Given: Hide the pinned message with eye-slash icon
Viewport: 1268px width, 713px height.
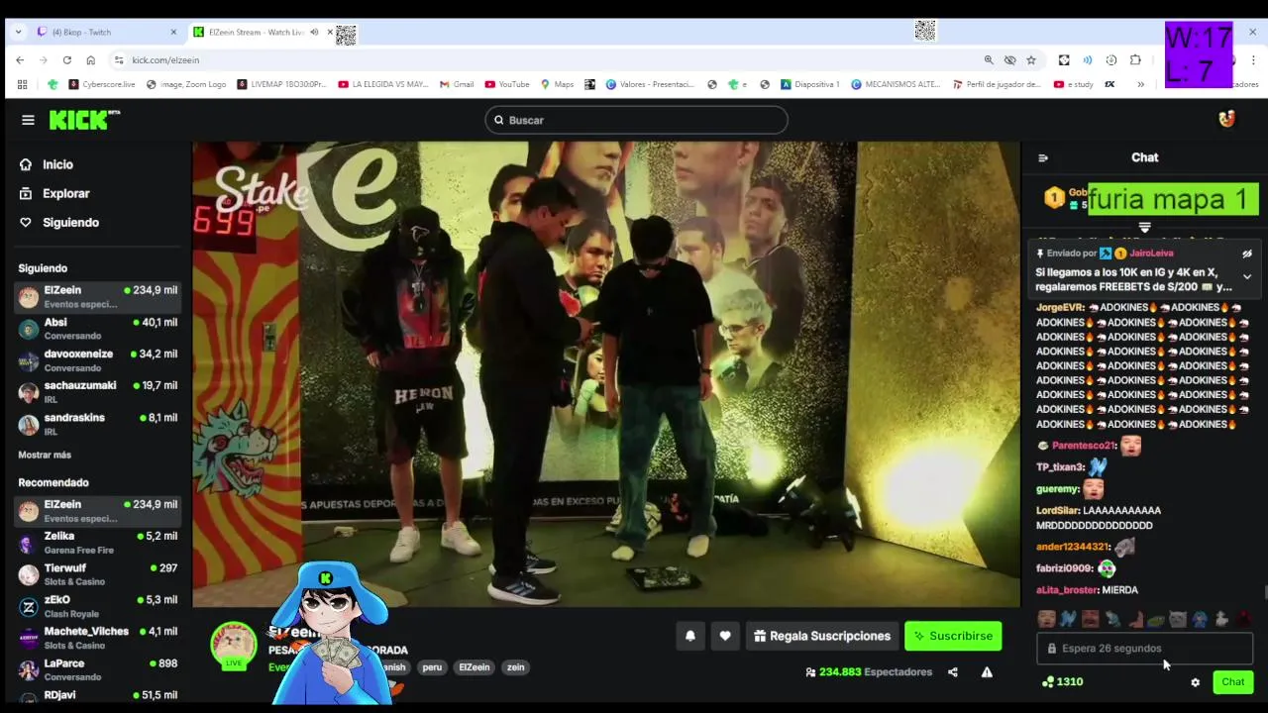Looking at the screenshot, I should 1247,254.
